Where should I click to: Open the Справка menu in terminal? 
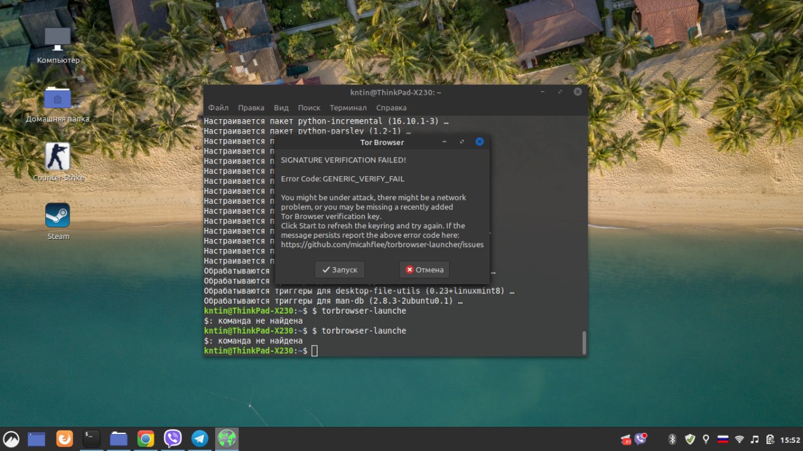pyautogui.click(x=391, y=108)
